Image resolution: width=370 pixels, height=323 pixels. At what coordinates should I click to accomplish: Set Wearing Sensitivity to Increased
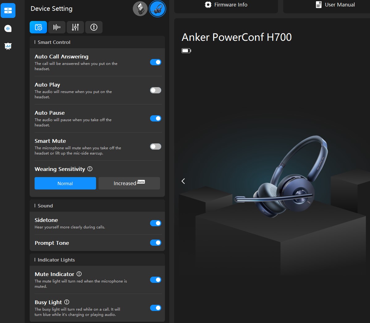tap(129, 183)
